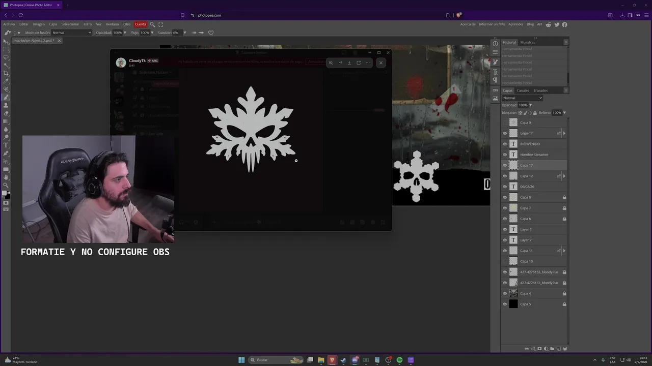The height and width of the screenshot is (366, 652).
Task: Select the Spot Healing tool
Action: tap(6, 89)
